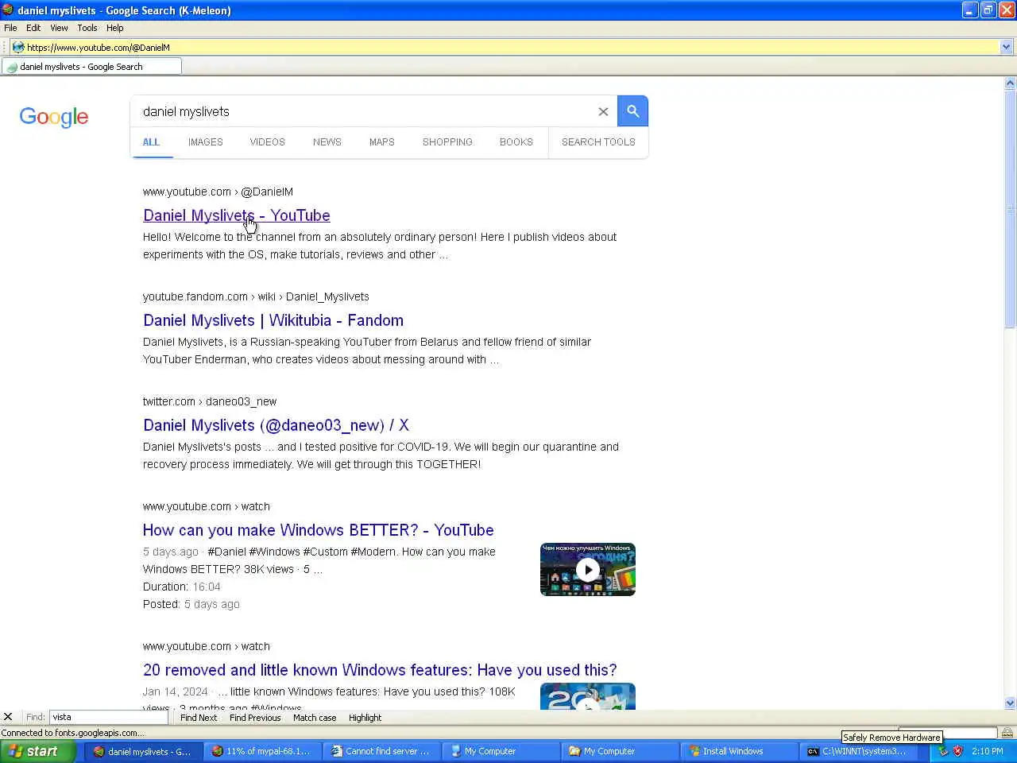
Task: Open the 'Daniel Myslivets | Wikitubia - Fandom' link
Action: [273, 320]
